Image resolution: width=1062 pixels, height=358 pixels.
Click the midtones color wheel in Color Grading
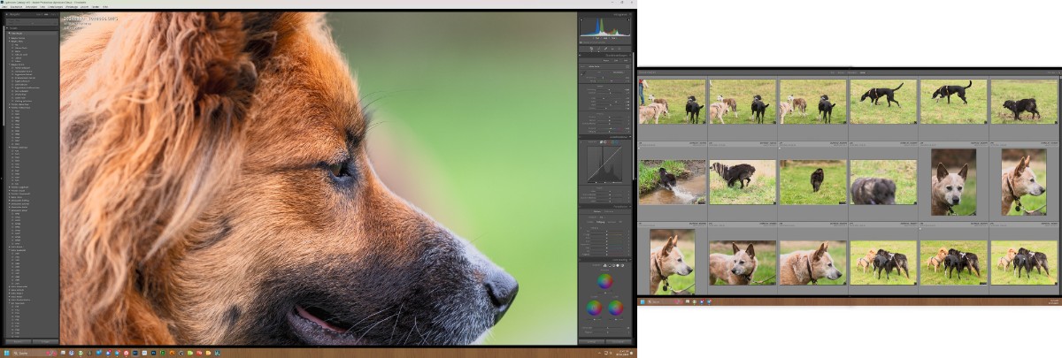pyautogui.click(x=605, y=281)
